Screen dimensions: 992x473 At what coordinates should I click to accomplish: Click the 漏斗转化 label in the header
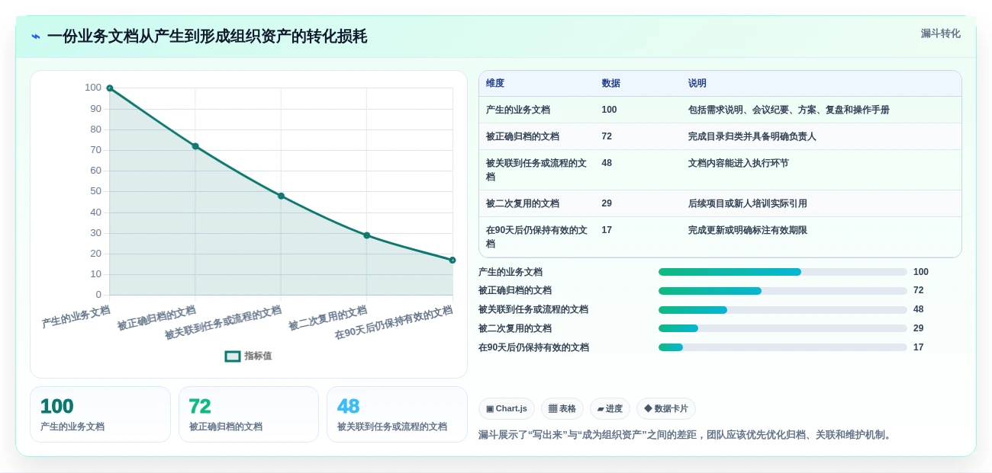(x=940, y=34)
